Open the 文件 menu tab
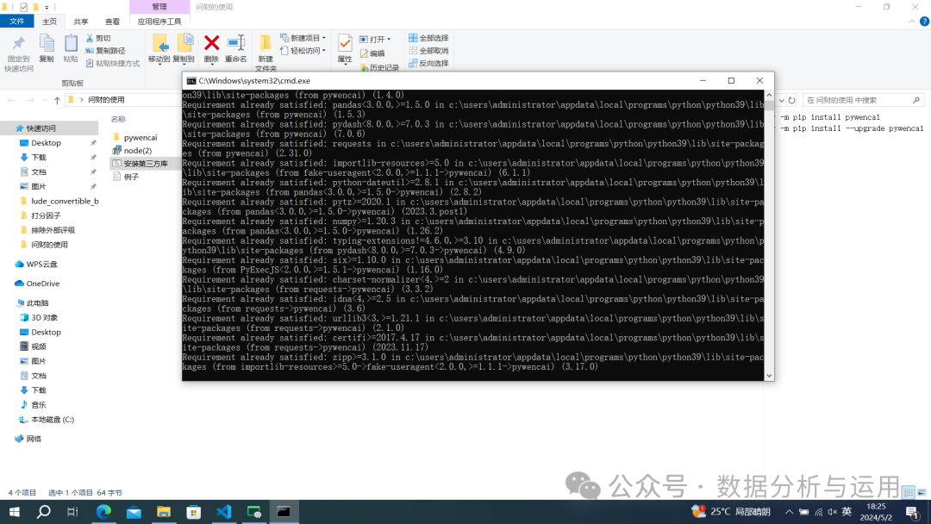 17,22
